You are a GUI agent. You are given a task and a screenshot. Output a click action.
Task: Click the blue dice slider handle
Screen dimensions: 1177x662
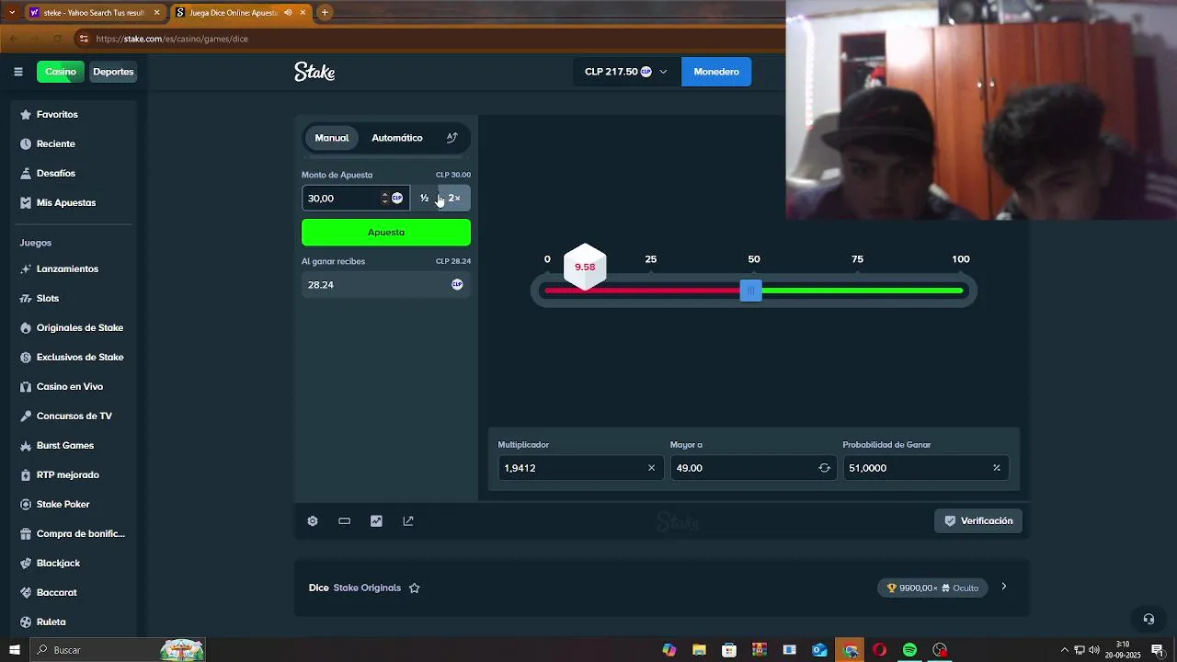coord(751,291)
